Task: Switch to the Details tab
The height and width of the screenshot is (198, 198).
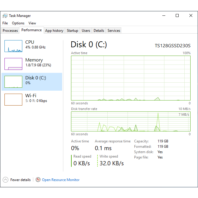Action: pos(99,31)
